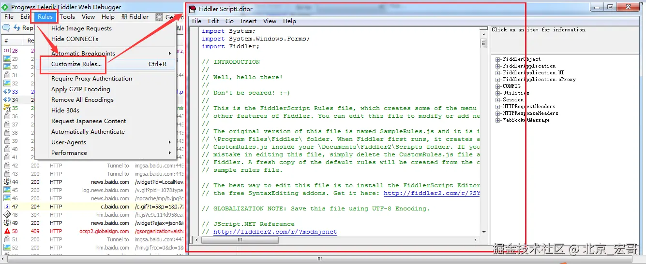
Task: Toggle Apply GZIP Encoding rule
Action: (81, 89)
